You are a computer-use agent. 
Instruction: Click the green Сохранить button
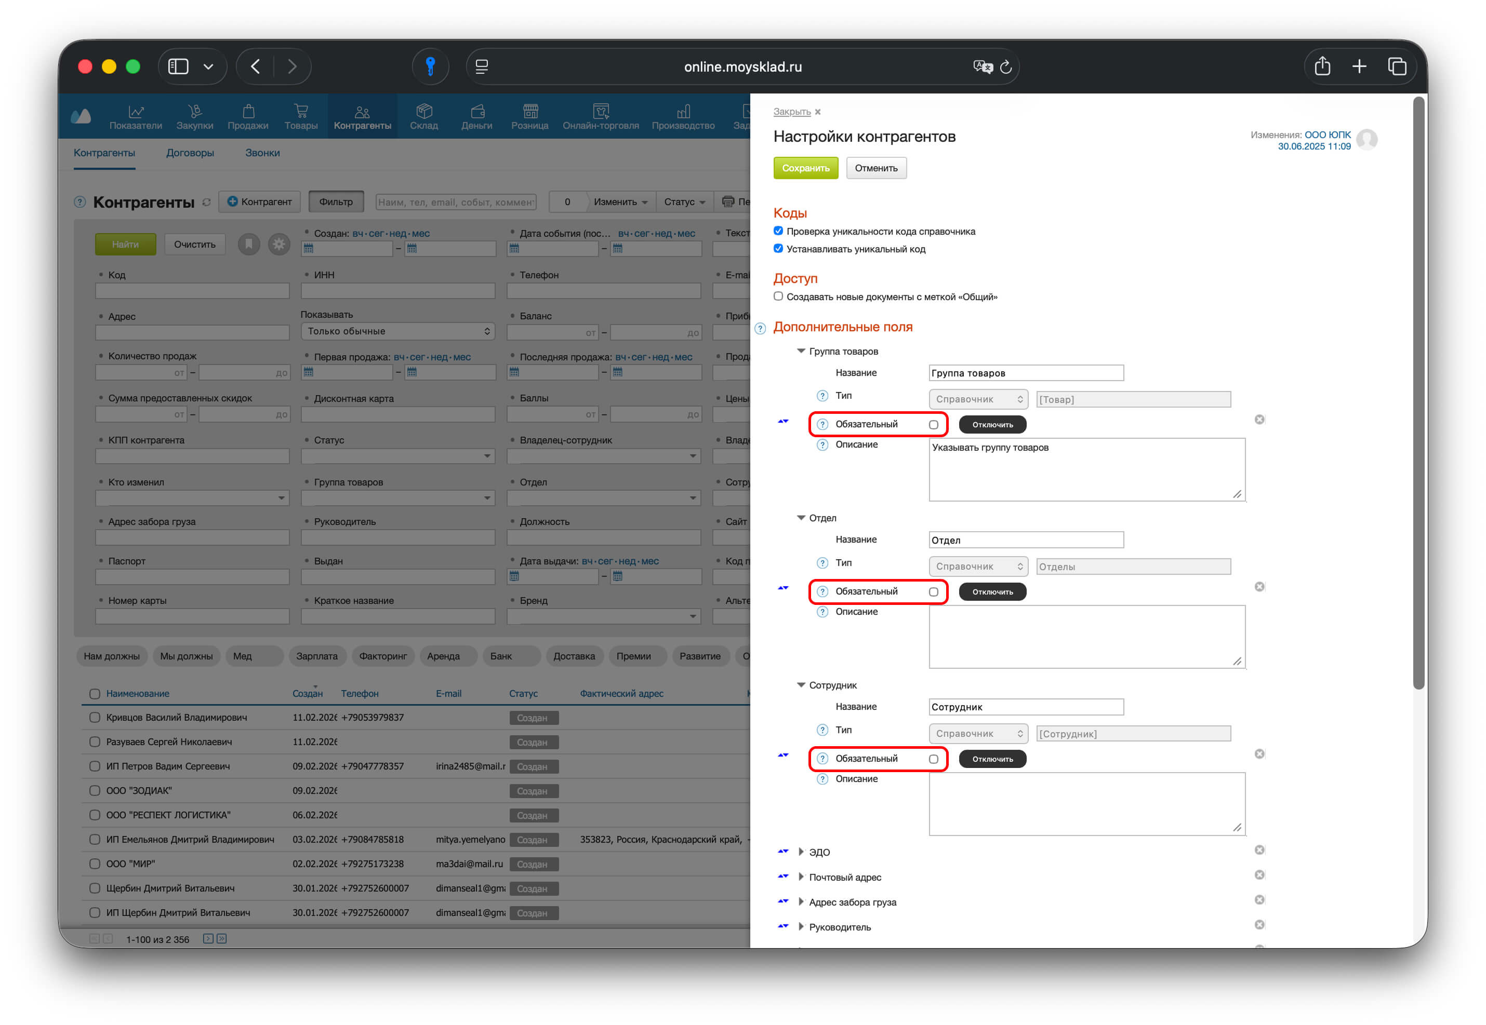pyautogui.click(x=806, y=168)
